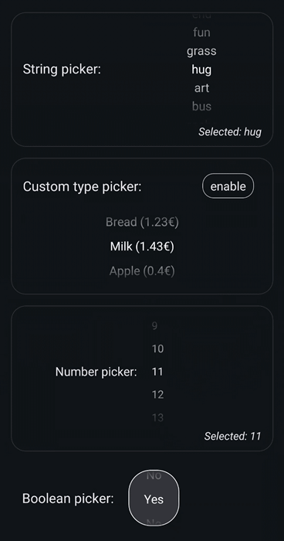This screenshot has height=541, width=284.
Task: Select number 10 in number picker
Action: click(157, 349)
